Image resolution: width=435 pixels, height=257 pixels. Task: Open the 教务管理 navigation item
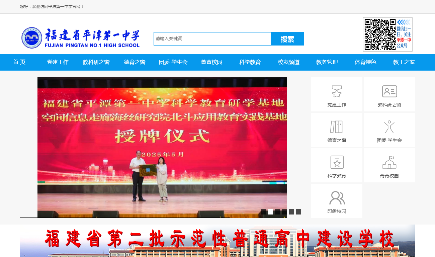pos(327,62)
